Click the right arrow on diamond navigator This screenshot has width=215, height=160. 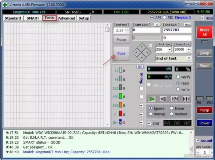pos(147,52)
